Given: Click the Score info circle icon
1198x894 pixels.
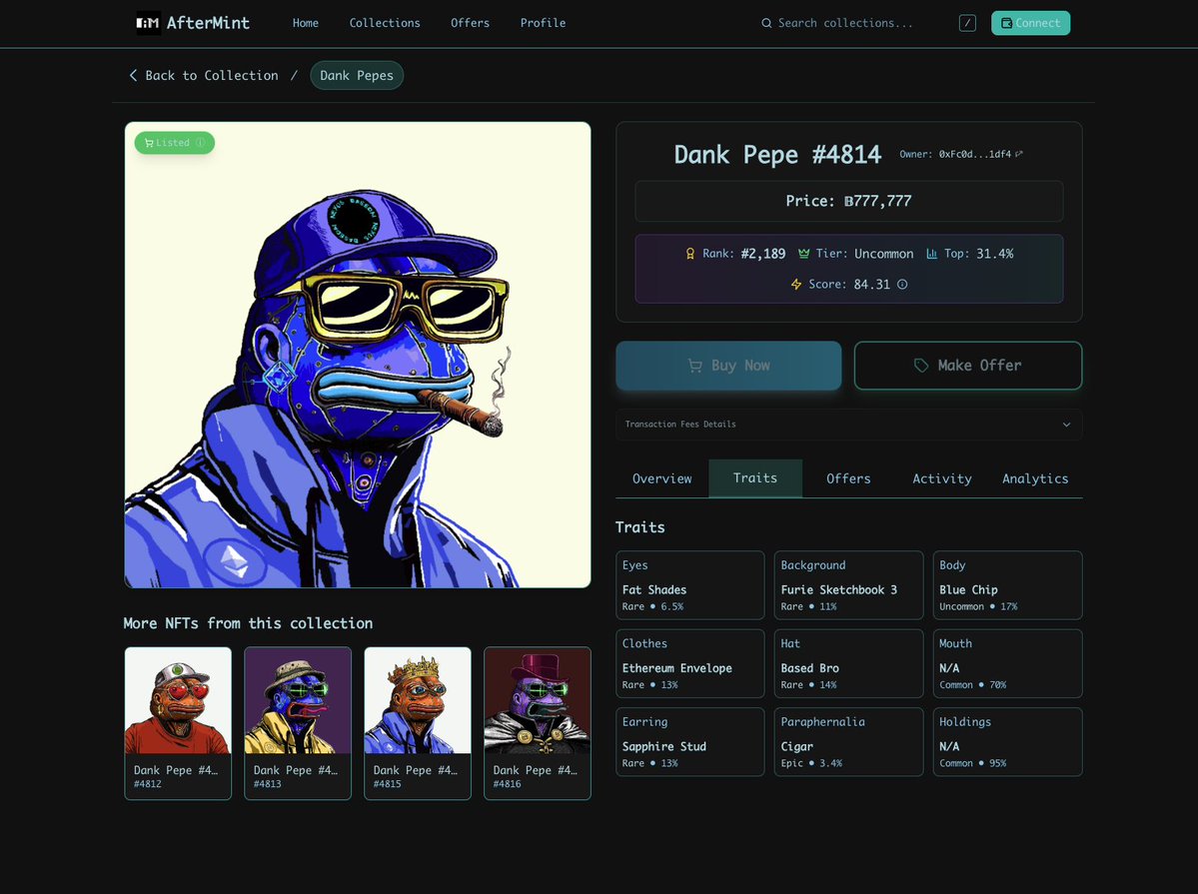Looking at the screenshot, I should pyautogui.click(x=902, y=285).
